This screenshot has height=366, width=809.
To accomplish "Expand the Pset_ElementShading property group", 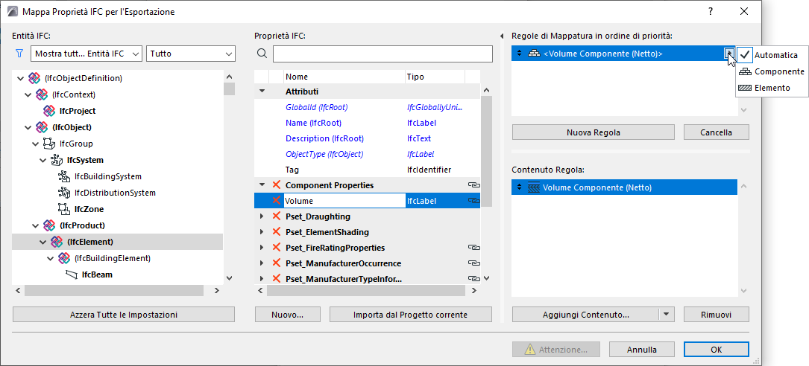I will pyautogui.click(x=262, y=232).
